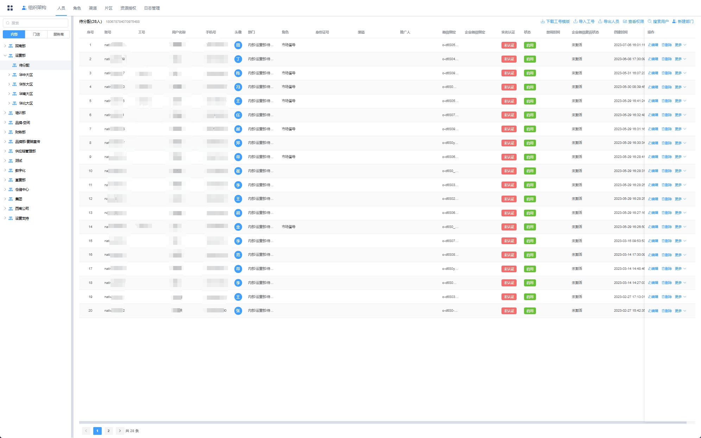Viewport: 701px width, 438px height.
Task: Click the org-chart icon beside 西南公司
Action: pyautogui.click(x=11, y=208)
